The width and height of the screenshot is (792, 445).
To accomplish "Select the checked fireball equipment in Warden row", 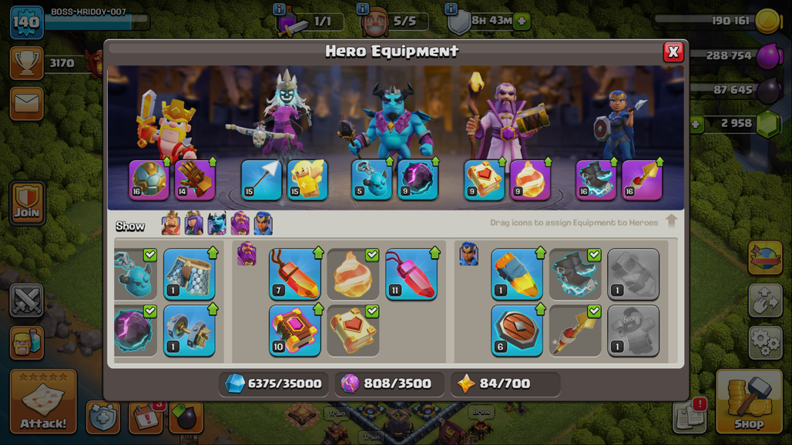I will tap(353, 274).
